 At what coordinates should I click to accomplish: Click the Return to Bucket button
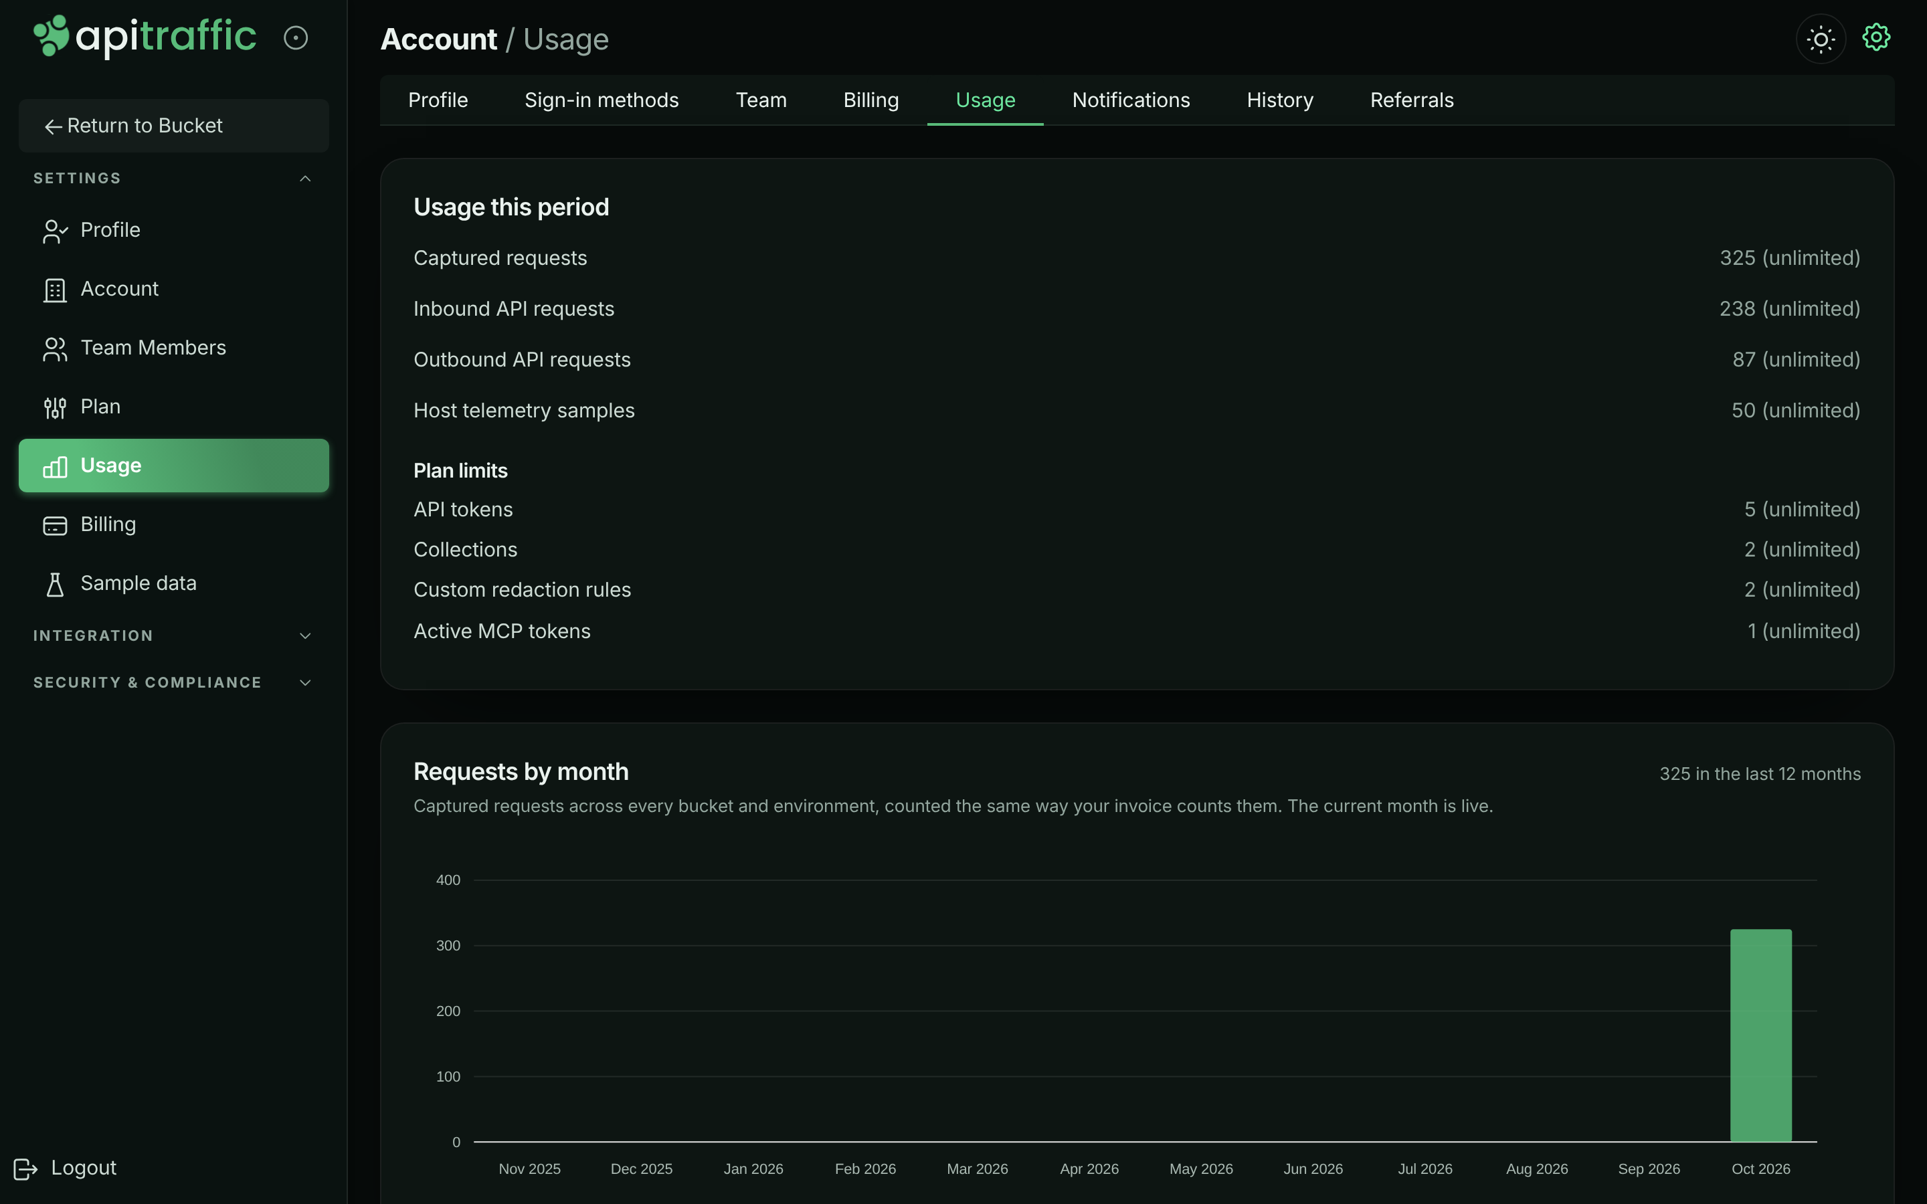click(x=173, y=126)
